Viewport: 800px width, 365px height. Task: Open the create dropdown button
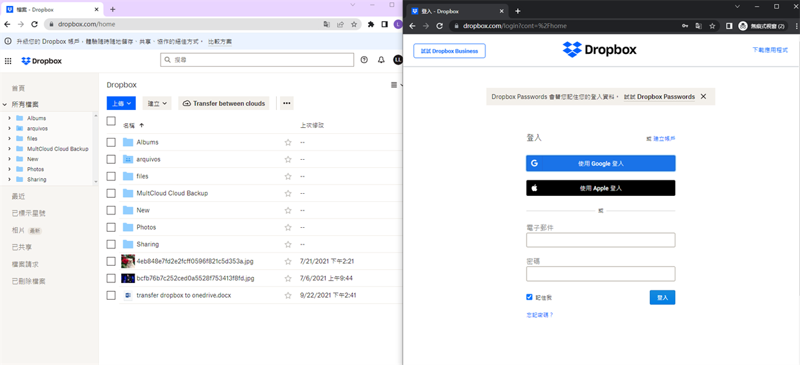pos(157,103)
